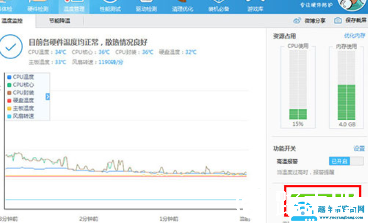Collapse the chart legend with the arrow
368x223 pixels.
[47, 96]
